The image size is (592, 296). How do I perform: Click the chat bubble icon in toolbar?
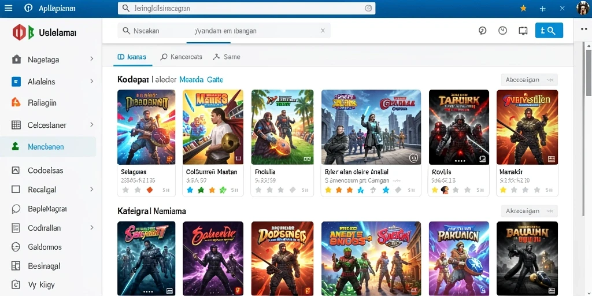483,31
